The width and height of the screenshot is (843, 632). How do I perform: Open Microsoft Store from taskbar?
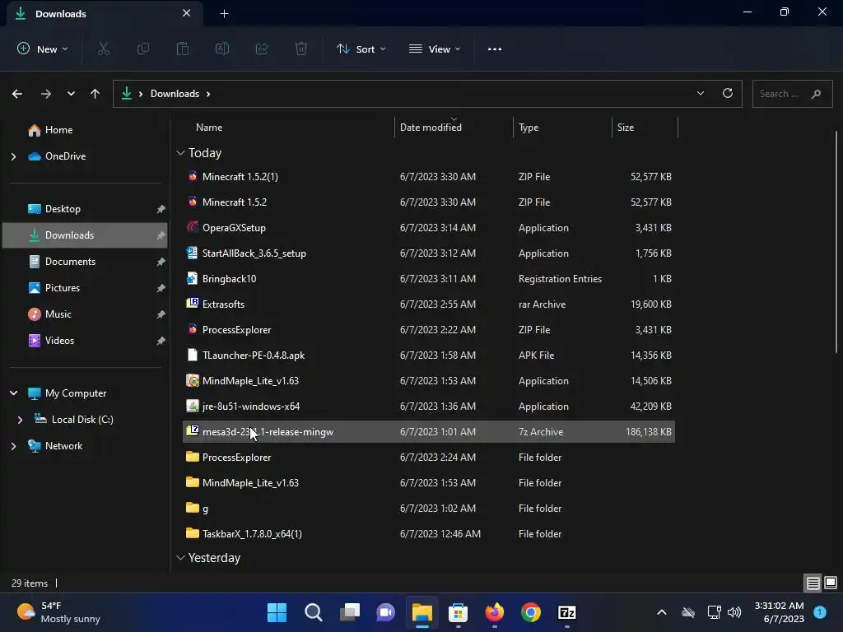pos(458,612)
